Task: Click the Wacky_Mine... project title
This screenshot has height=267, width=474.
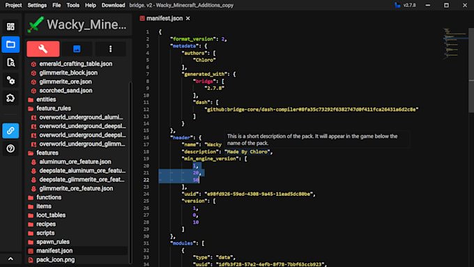Action: coord(86,24)
